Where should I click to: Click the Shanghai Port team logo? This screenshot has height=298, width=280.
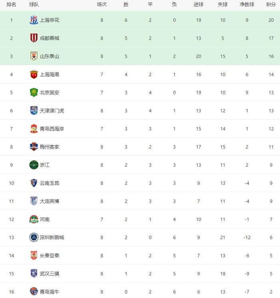(x=34, y=74)
